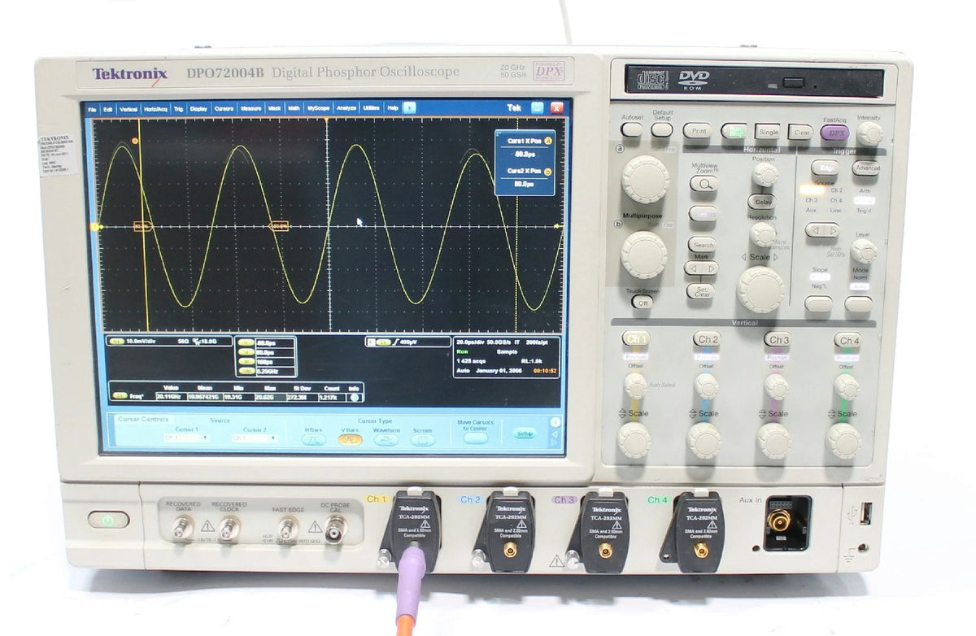Click the Curs1 X Pos readout field
Screen dimensions: 976x636
525,154
